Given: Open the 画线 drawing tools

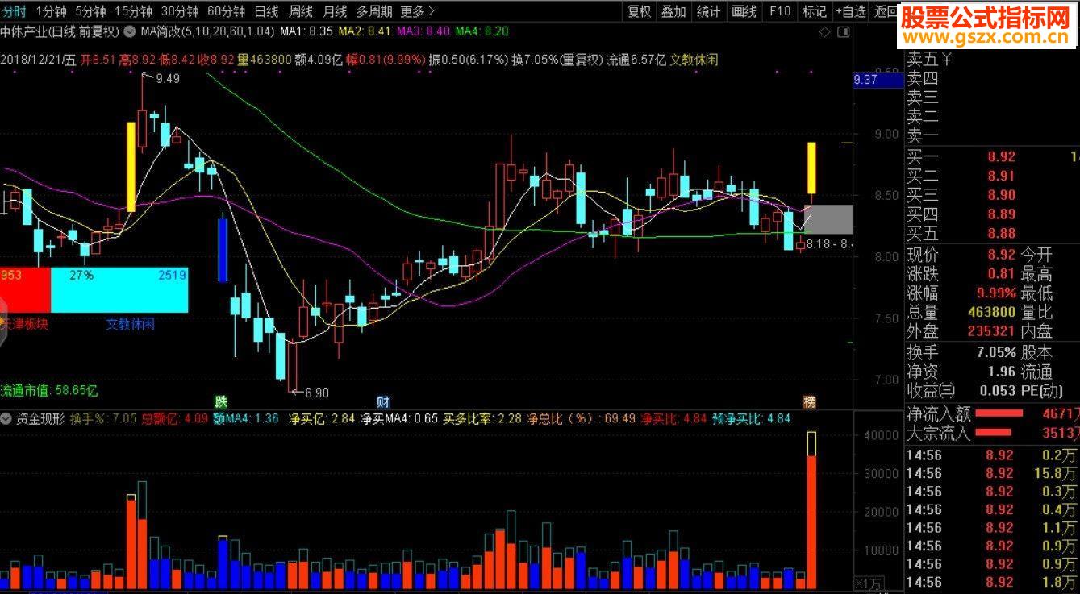Looking at the screenshot, I should point(744,11).
